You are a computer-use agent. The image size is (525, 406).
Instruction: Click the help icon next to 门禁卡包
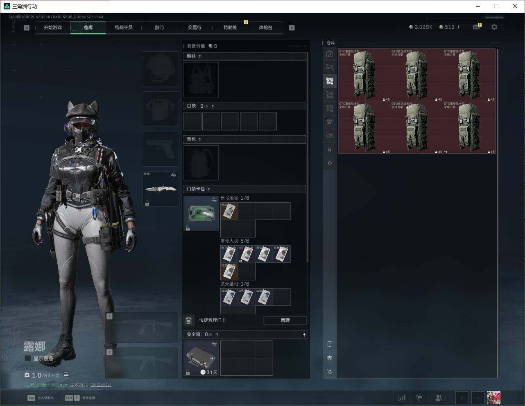click(x=209, y=189)
